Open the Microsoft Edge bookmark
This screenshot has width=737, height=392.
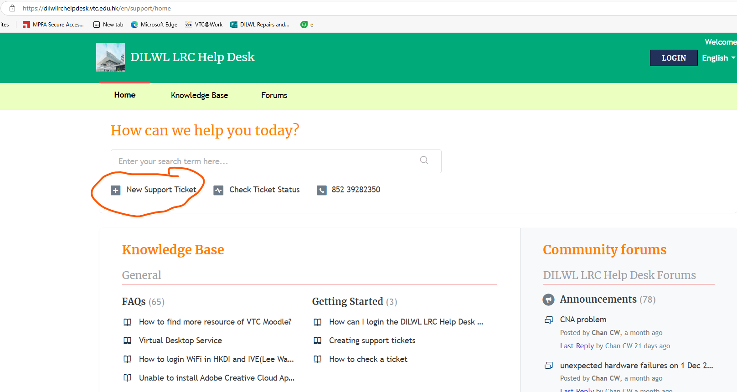pos(154,25)
